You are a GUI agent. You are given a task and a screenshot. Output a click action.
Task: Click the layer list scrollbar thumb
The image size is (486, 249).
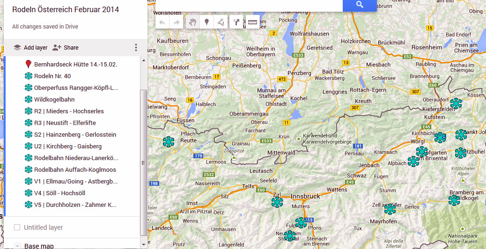pos(144,162)
